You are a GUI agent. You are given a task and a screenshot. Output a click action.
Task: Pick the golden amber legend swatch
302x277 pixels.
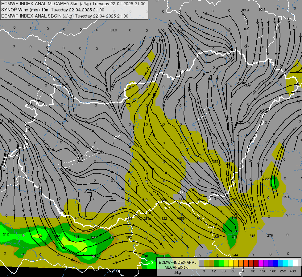(x=236, y=263)
